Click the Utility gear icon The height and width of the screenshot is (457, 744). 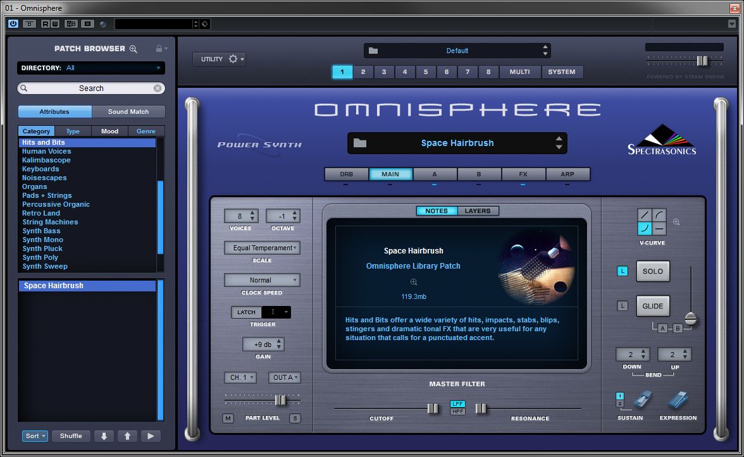point(233,59)
